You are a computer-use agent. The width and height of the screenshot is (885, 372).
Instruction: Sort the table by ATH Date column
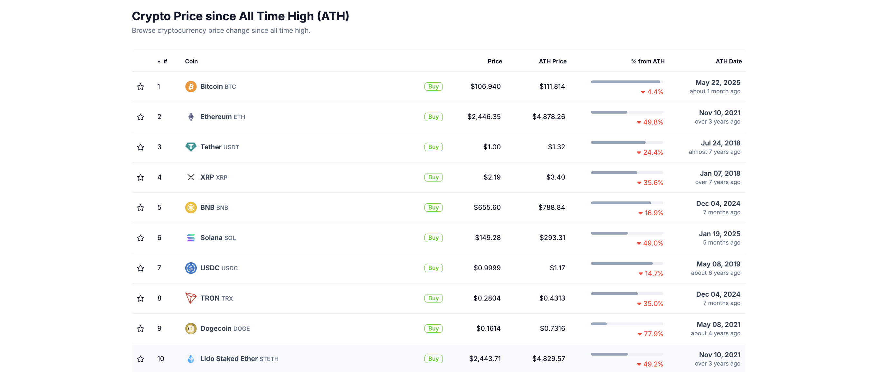point(728,61)
